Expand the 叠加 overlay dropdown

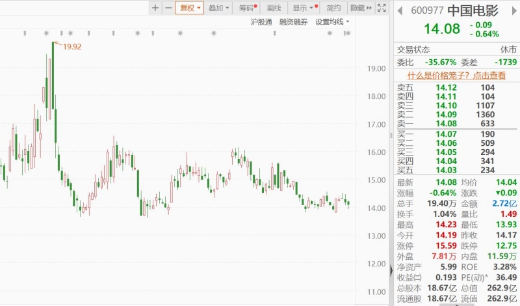pyautogui.click(x=218, y=8)
